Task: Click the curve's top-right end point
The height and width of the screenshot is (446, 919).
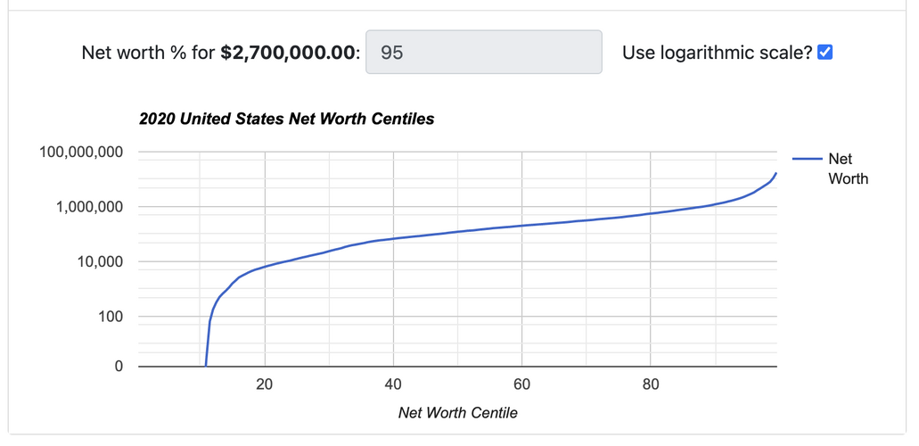Action: tap(776, 173)
